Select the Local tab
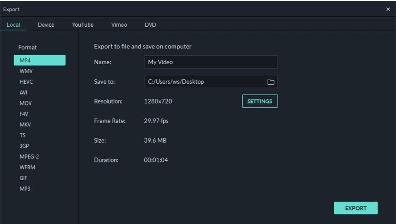Image resolution: width=396 pixels, height=224 pixels. point(13,25)
